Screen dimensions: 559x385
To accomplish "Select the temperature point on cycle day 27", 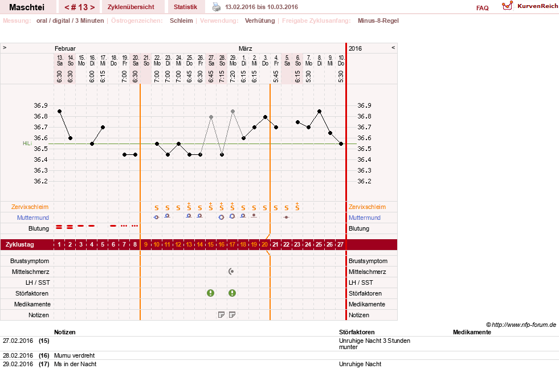I will (341, 144).
